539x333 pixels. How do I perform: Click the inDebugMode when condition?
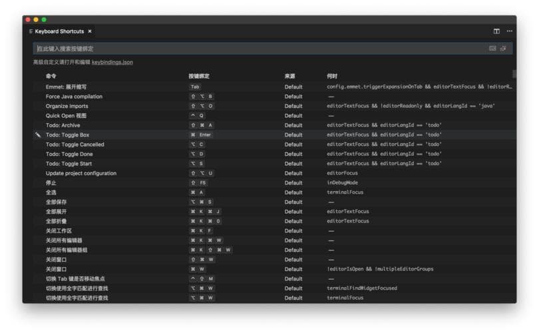point(343,182)
